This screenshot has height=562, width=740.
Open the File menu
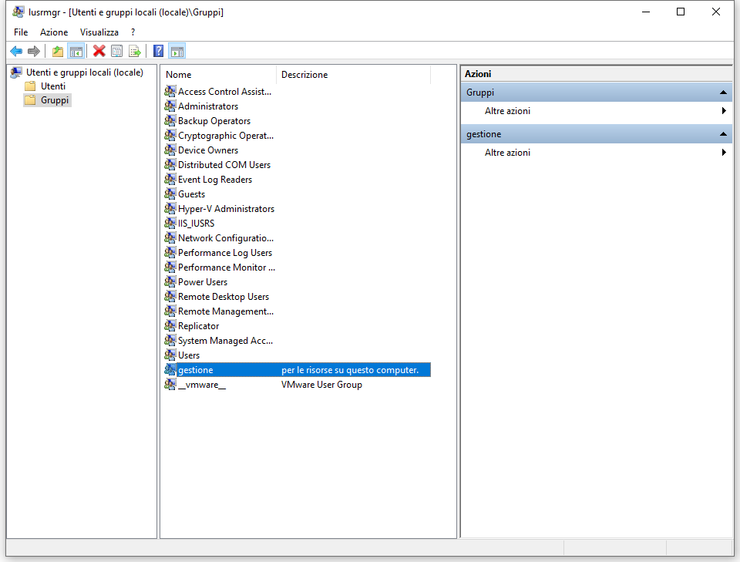click(x=21, y=32)
